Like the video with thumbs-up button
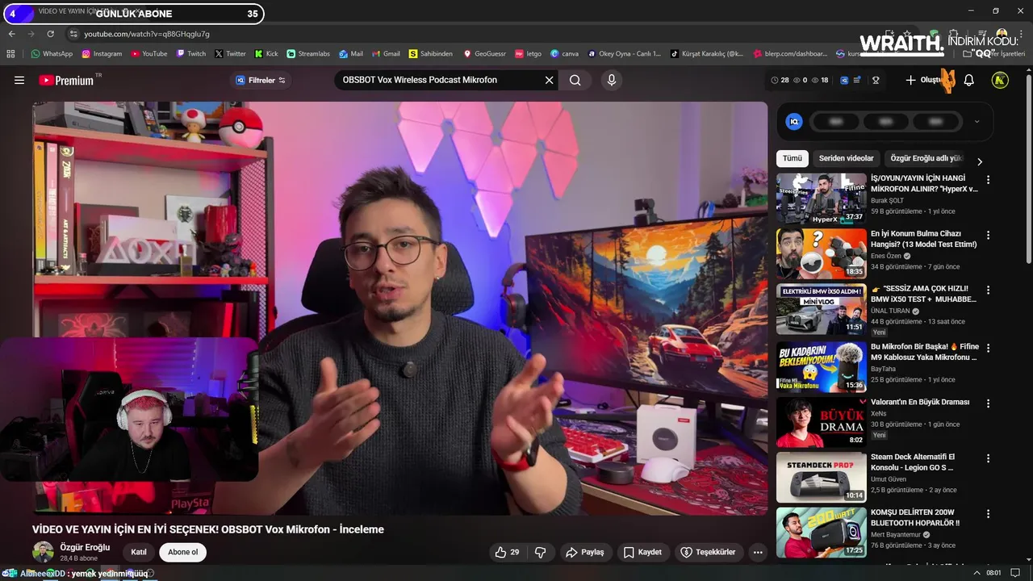1033x581 pixels. (508, 552)
